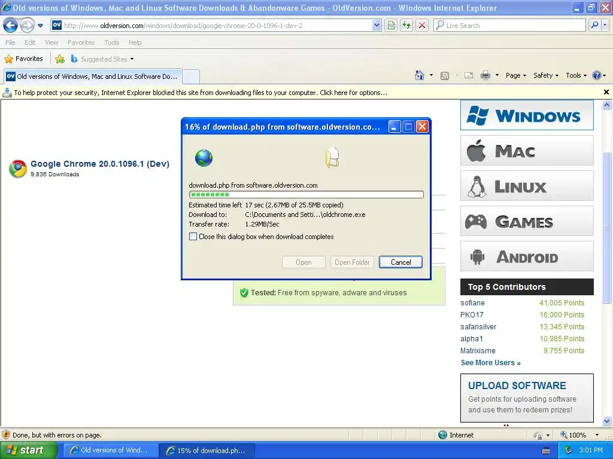Image resolution: width=613 pixels, height=459 pixels.
Task: Click the page scrollbar down arrow
Action: [607, 421]
